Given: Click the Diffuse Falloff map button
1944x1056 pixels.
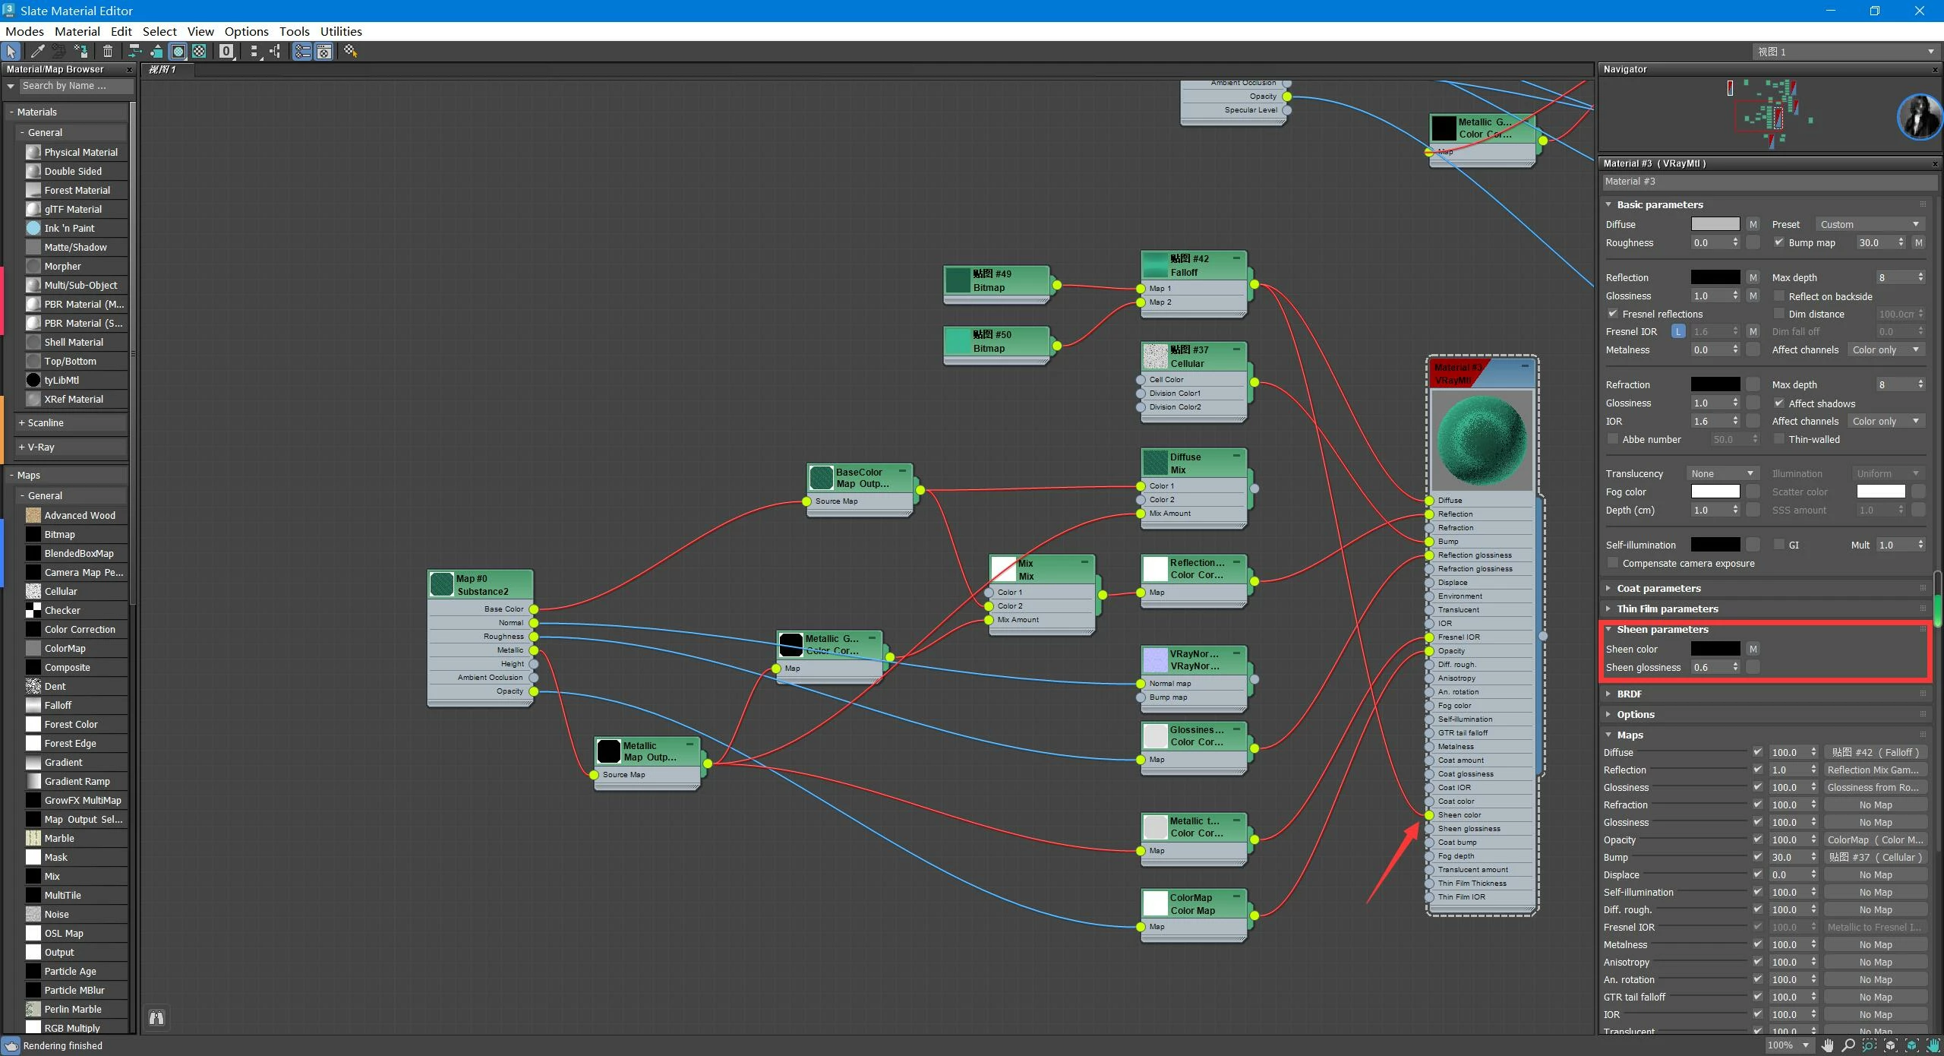Looking at the screenshot, I should (x=1875, y=752).
